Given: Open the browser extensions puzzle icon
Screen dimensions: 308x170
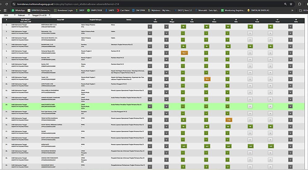Looking at the screenshot, I should coord(300,4).
